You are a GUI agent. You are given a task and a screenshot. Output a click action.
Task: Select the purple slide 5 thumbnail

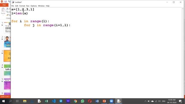[7, 84]
